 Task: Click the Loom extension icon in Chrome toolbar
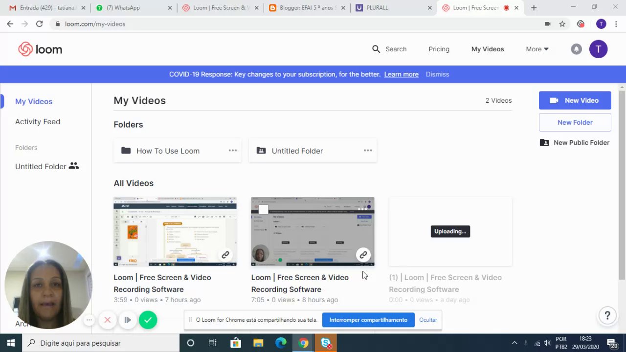click(581, 23)
